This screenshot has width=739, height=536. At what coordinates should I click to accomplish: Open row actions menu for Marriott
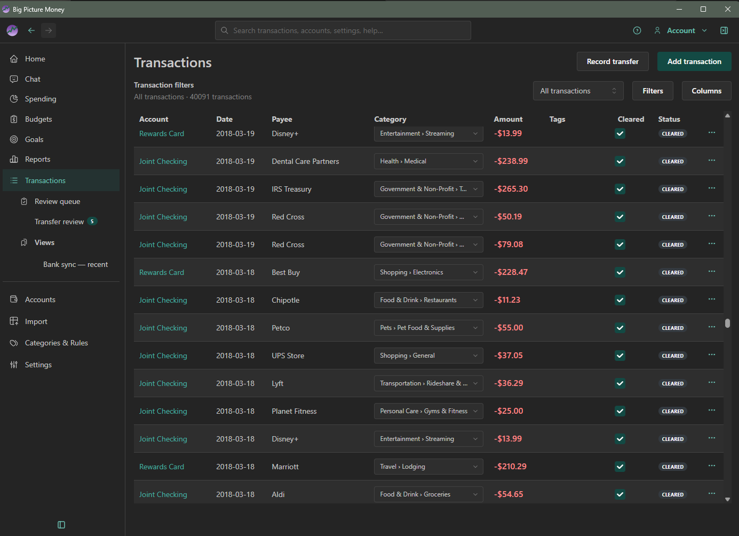pyautogui.click(x=712, y=466)
